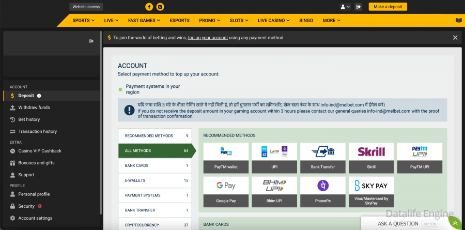465x230 pixels.
Task: Choose Visa/Mastercard by SkyPay method
Action: click(x=371, y=192)
